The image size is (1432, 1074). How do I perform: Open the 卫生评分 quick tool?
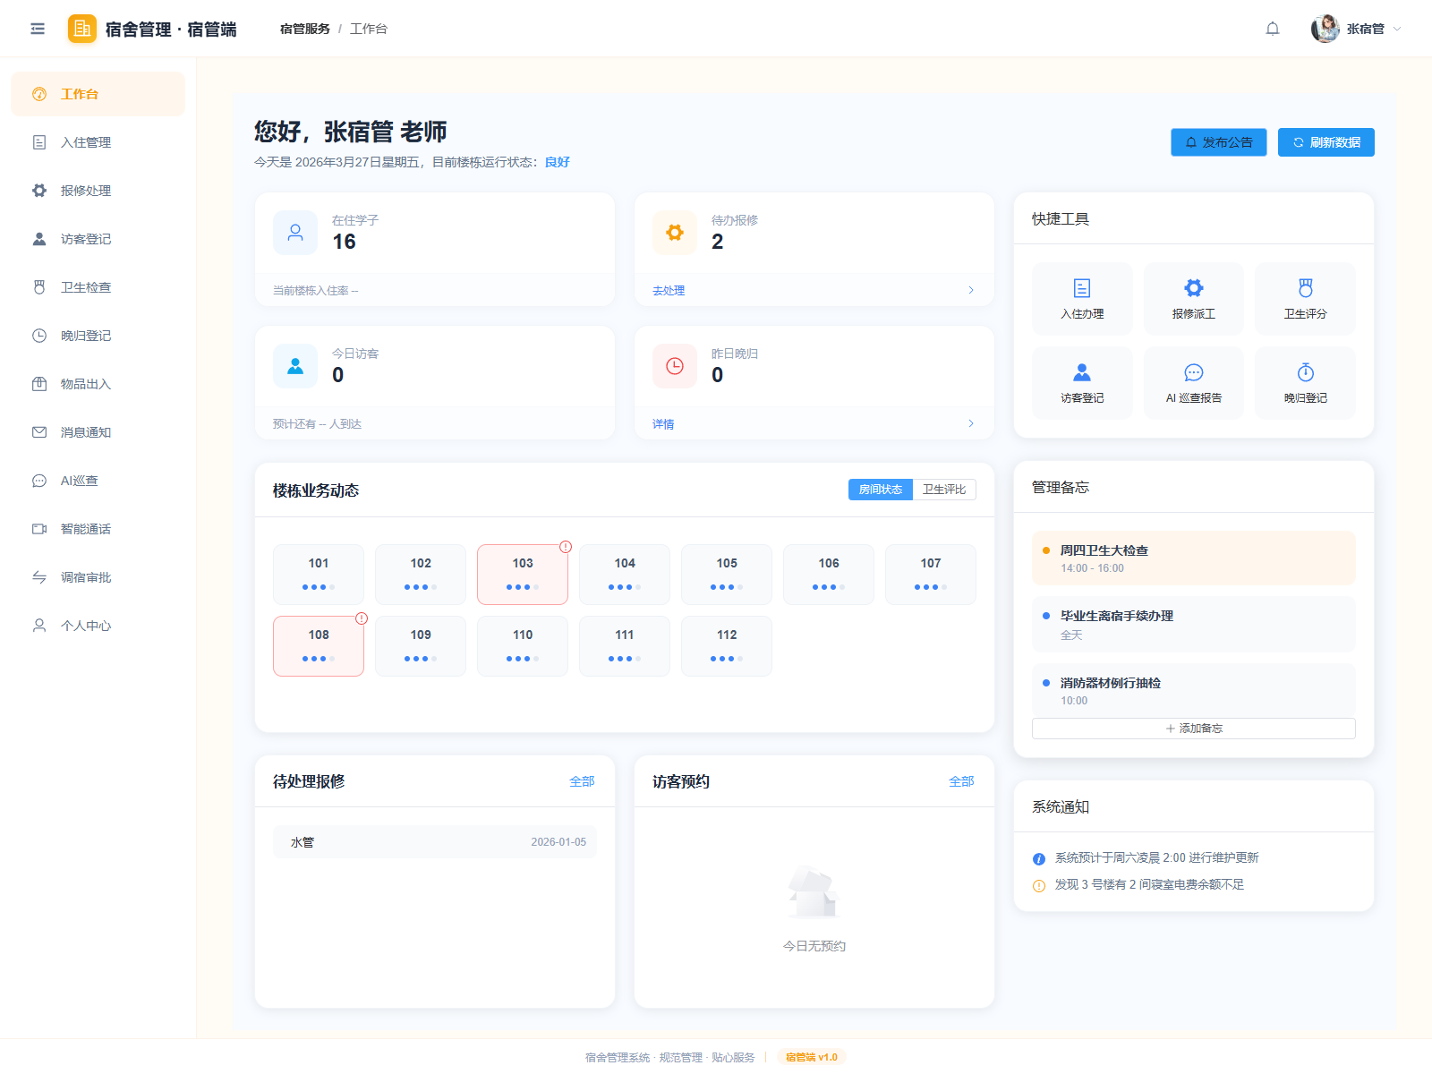(1305, 299)
